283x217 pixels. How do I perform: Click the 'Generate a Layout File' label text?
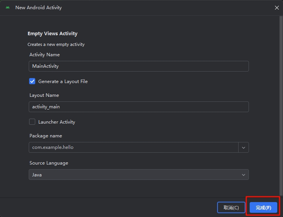[63, 82]
